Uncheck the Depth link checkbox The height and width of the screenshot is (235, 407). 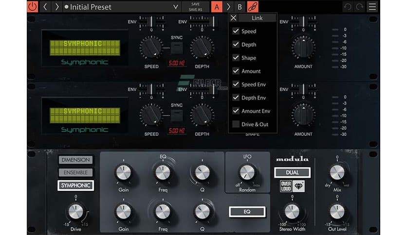point(236,44)
